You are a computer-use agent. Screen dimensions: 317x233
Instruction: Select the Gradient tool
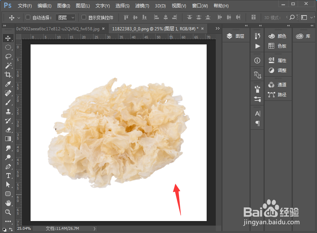8,139
